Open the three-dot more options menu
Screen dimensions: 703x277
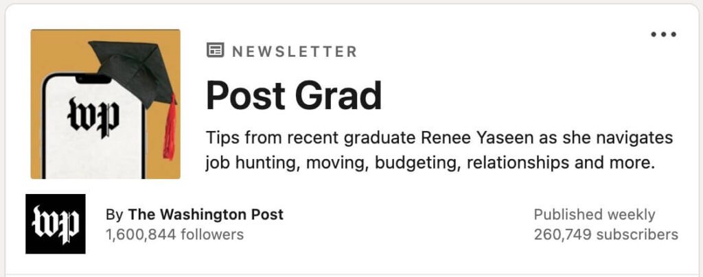pyautogui.click(x=663, y=35)
